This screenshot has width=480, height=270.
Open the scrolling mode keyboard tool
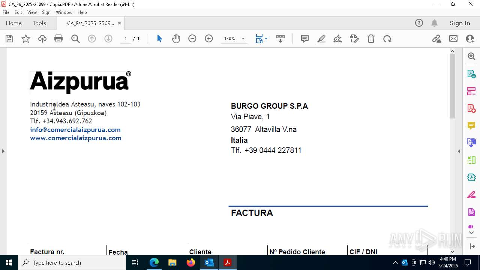[x=280, y=39]
